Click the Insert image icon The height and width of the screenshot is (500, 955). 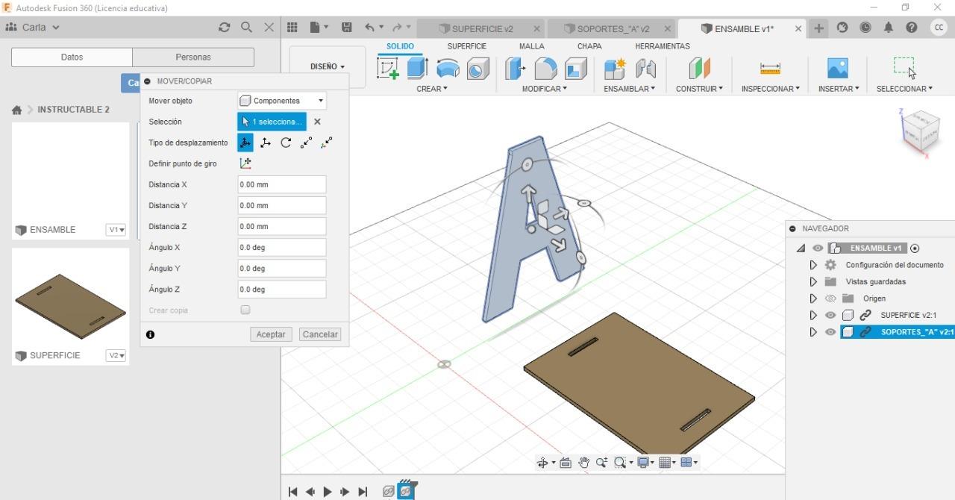click(x=838, y=69)
